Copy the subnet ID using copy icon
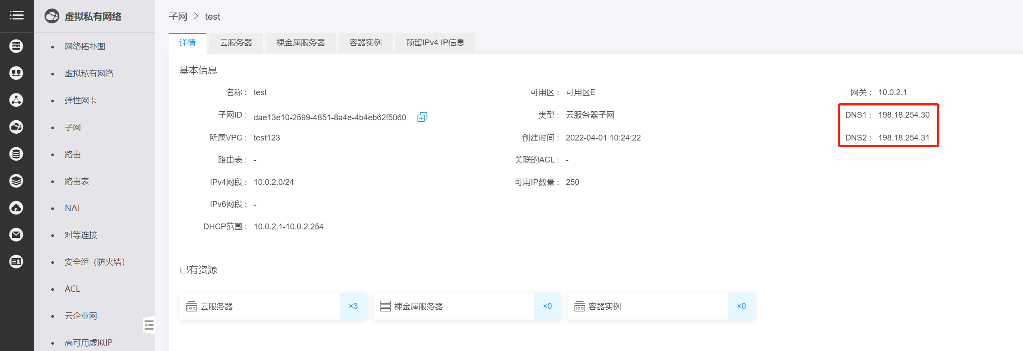 [x=422, y=117]
